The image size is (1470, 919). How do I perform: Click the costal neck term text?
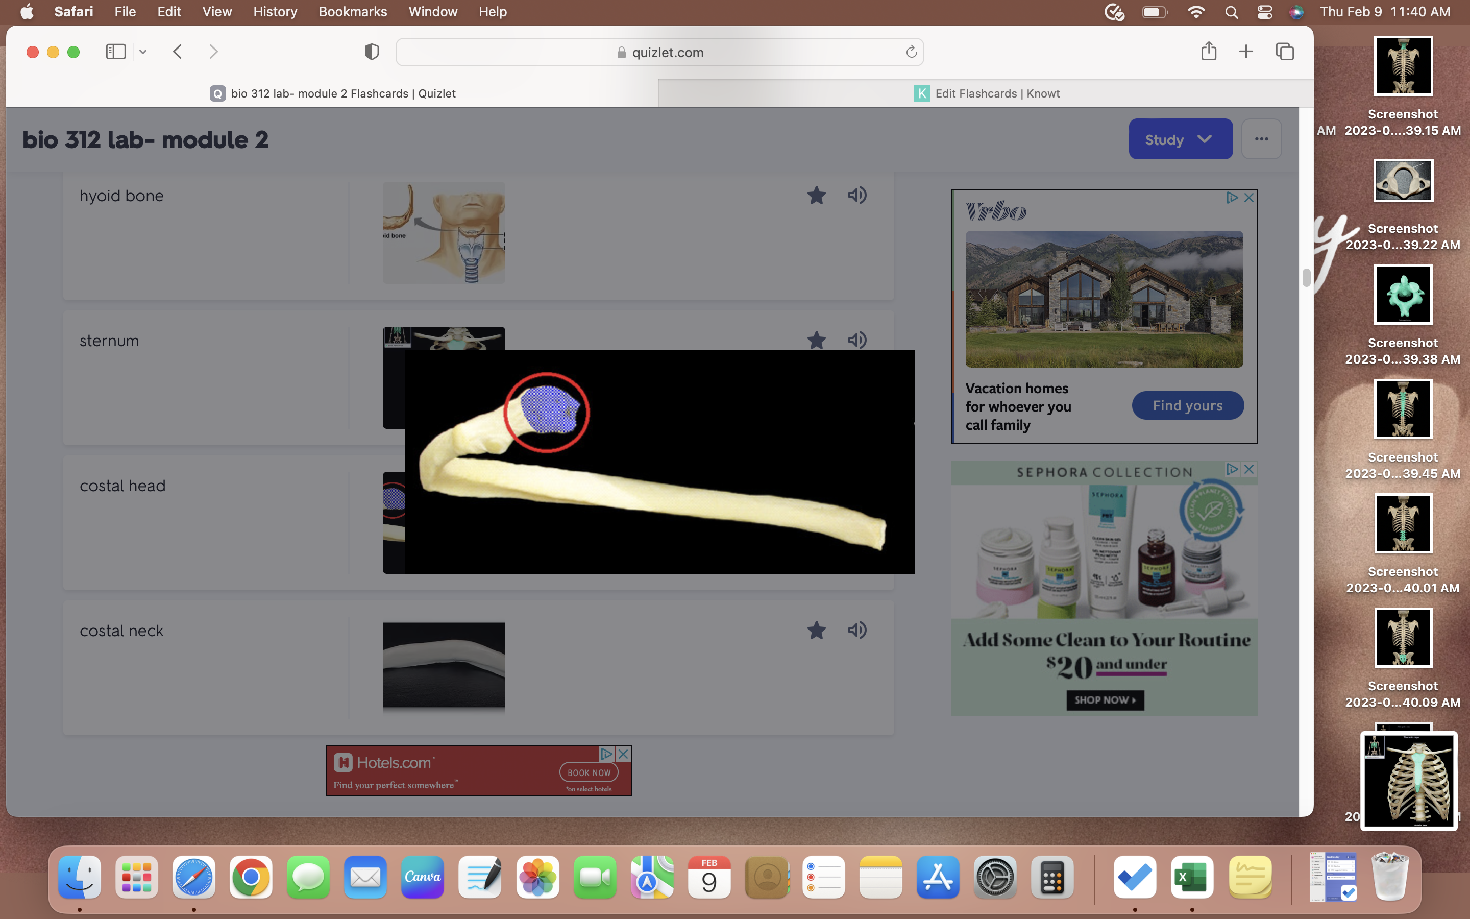121,631
